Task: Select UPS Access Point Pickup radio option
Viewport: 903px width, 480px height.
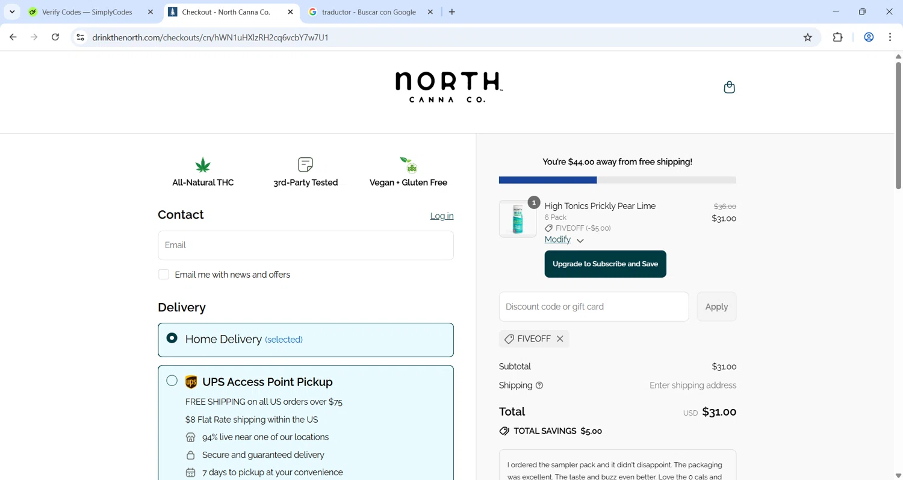Action: coord(172,381)
